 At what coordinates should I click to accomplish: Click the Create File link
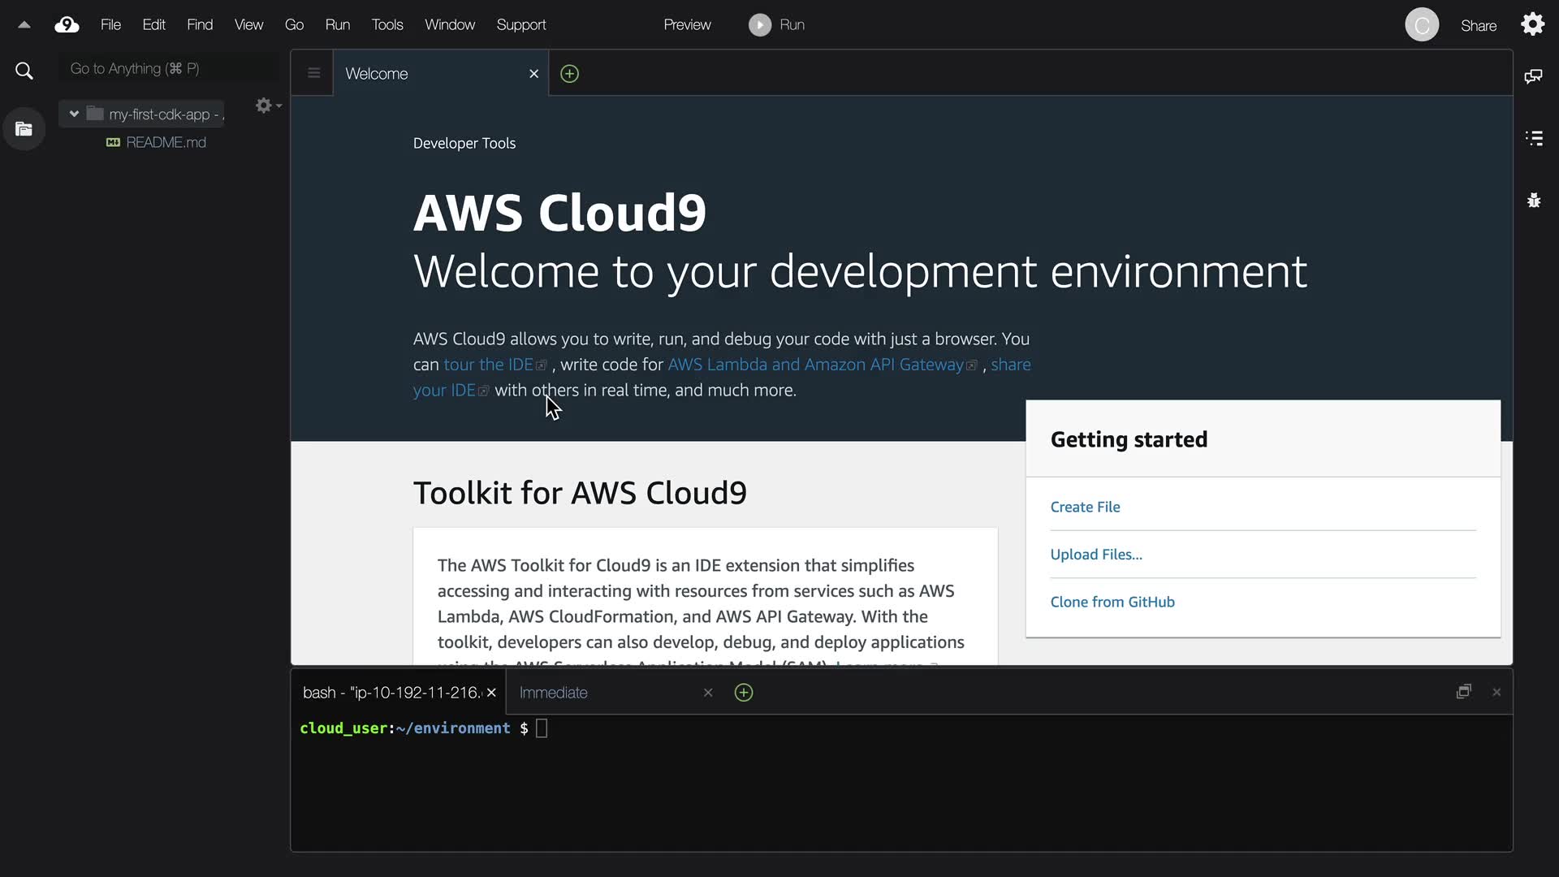coord(1085,507)
